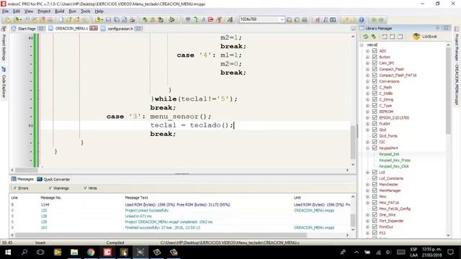Image resolution: width=461 pixels, height=259 pixels.
Task: Close the Library Manager panel
Action: [x=446, y=28]
